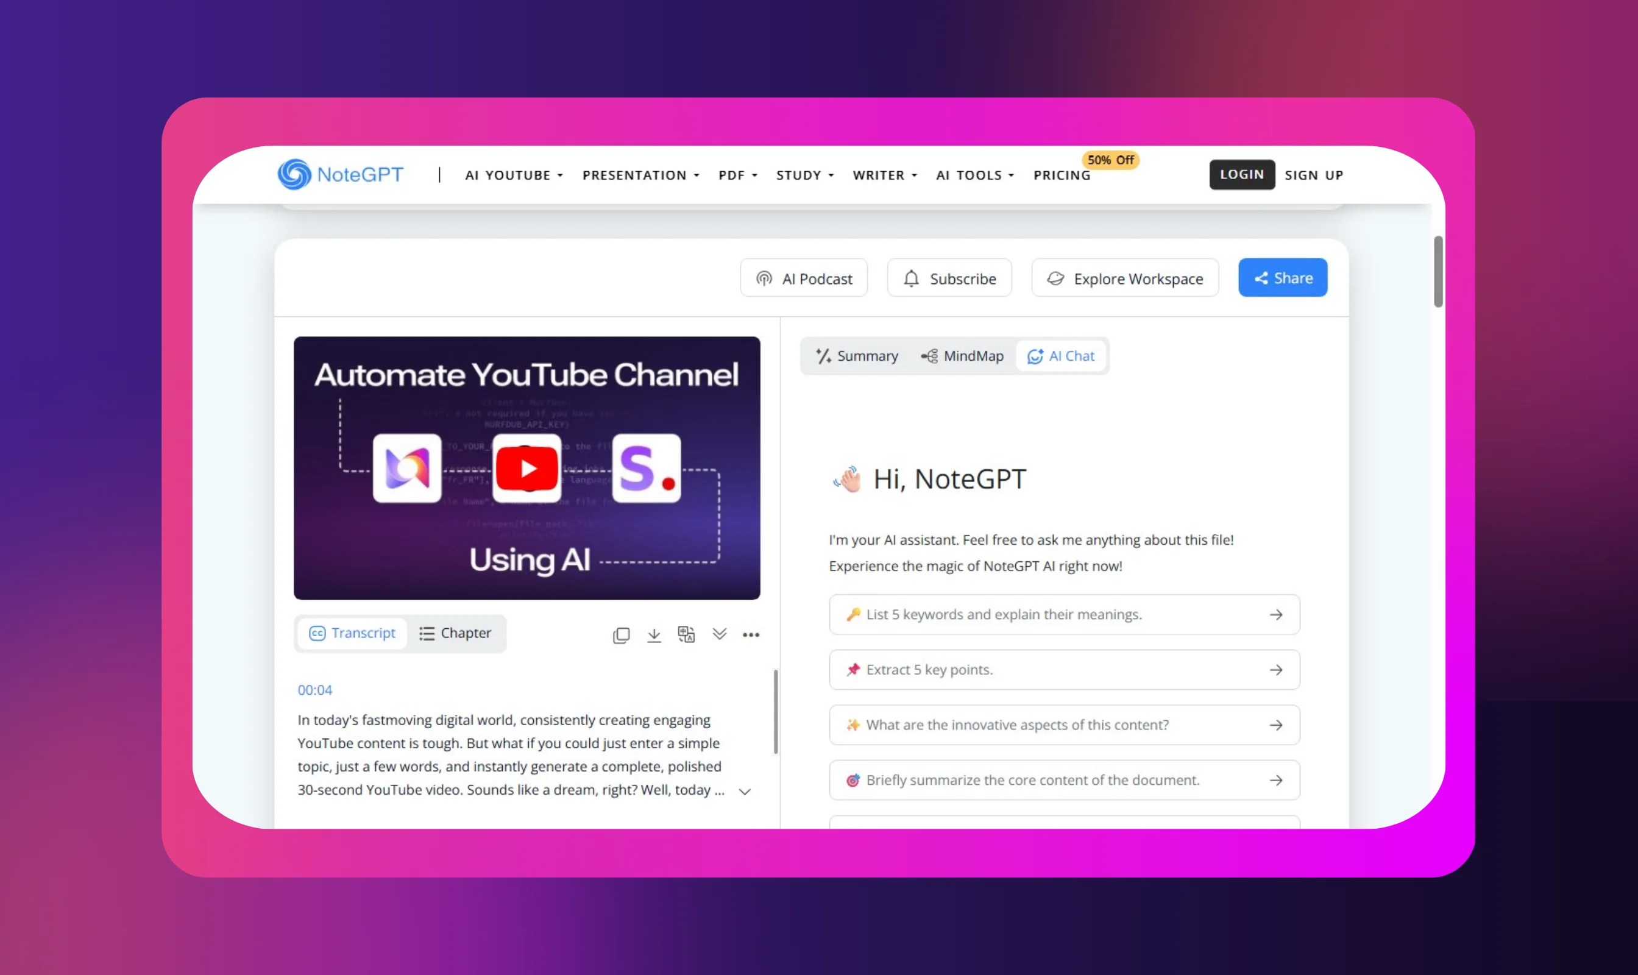
Task: Click the double chevron auto-scroll icon
Action: pyautogui.click(x=720, y=634)
